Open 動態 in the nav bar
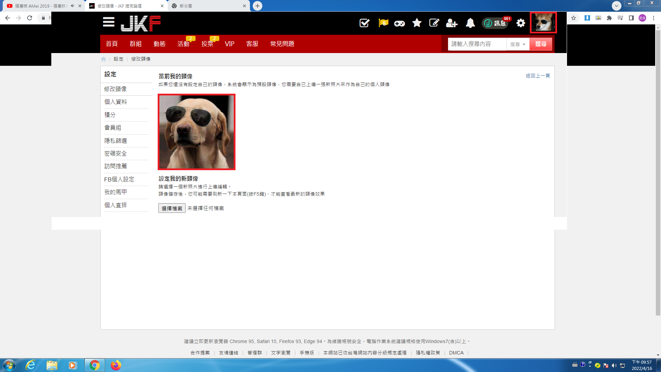Screen dimensions: 661x372 (159, 44)
